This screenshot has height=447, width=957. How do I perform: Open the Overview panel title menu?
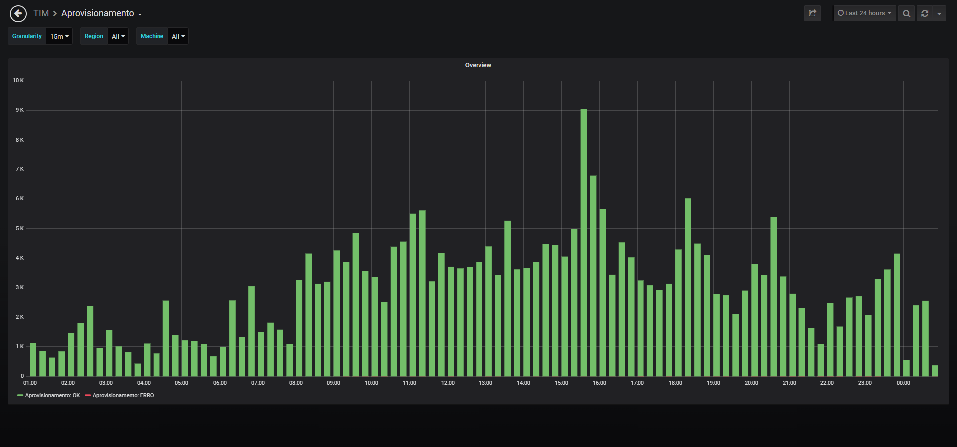pyautogui.click(x=478, y=65)
